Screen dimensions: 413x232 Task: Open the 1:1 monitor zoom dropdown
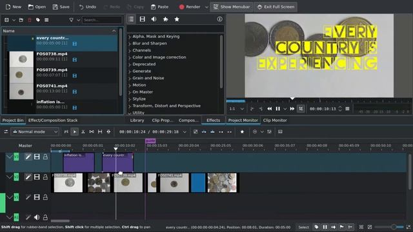tap(237, 109)
